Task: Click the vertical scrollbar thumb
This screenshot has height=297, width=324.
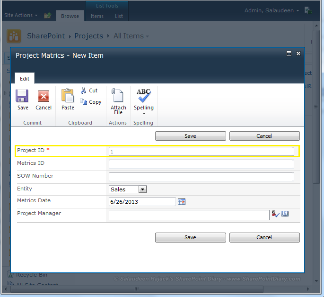Action: tap(316, 107)
